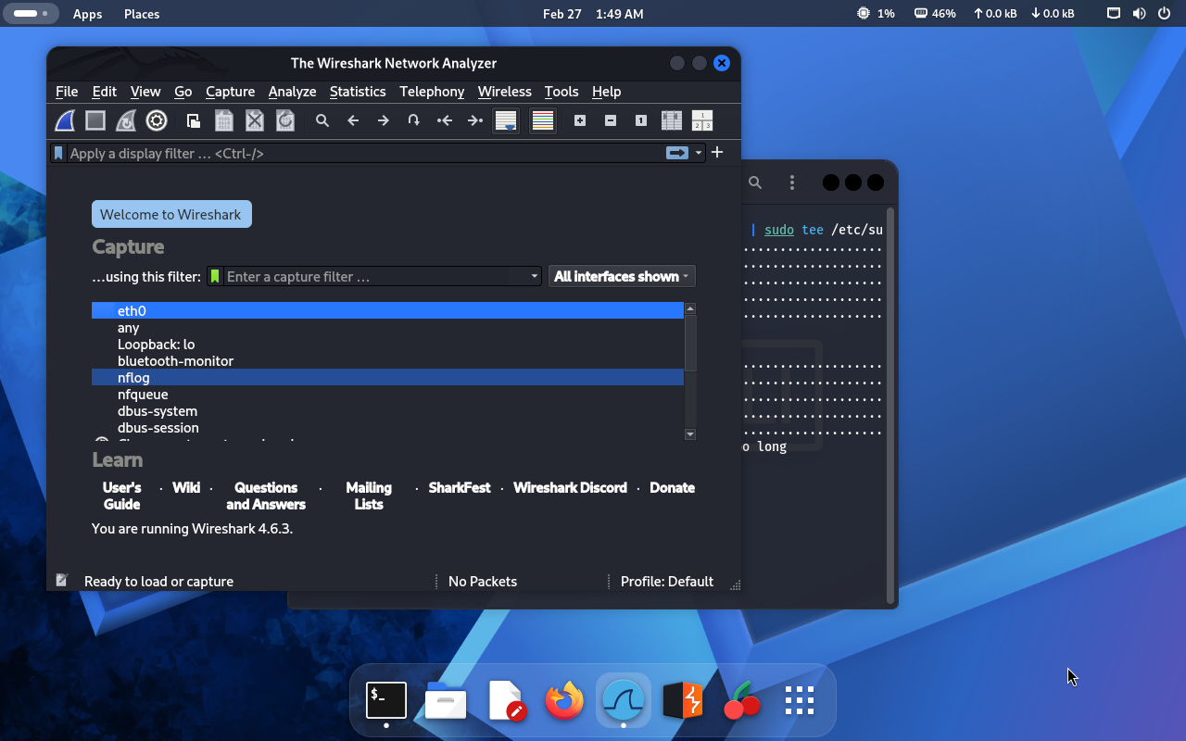Image resolution: width=1186 pixels, height=741 pixels.
Task: Click the open capture file icon
Action: 194,120
